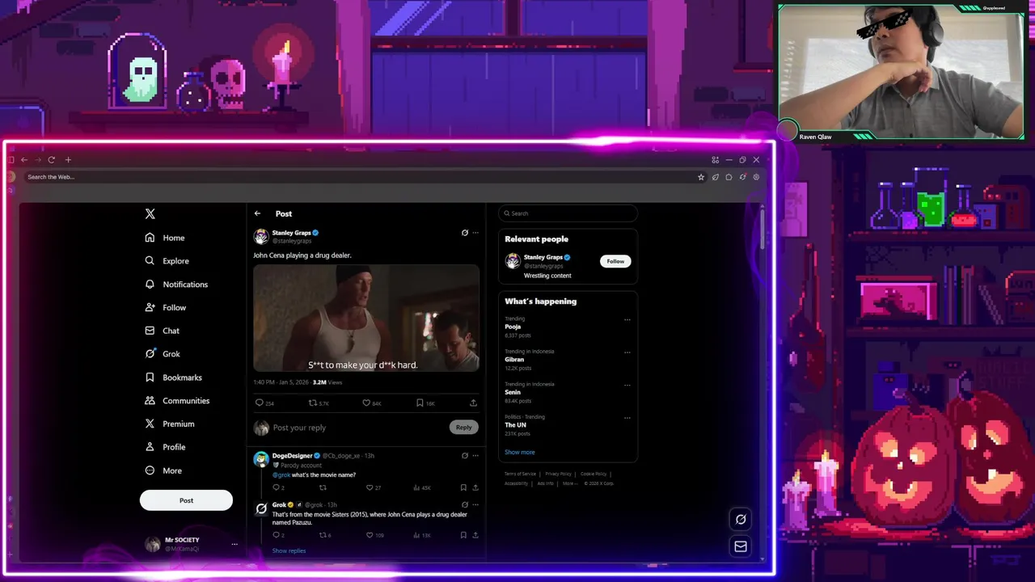Click the Grok icon on Stanley Graps post
1035x582 pixels.
[465, 233]
